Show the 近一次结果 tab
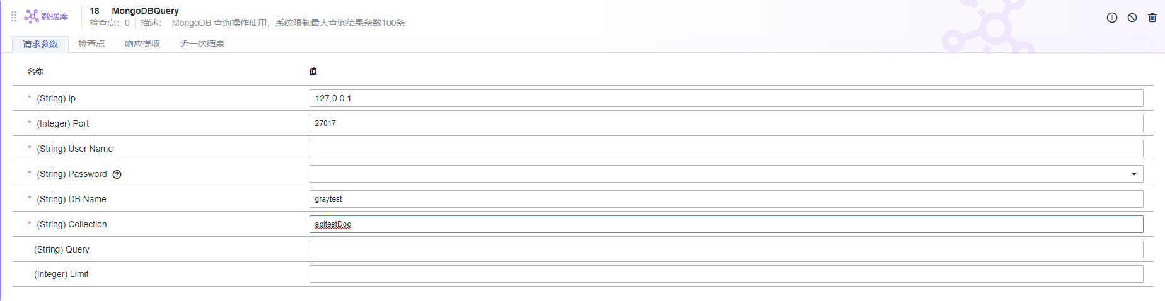The height and width of the screenshot is (301, 1165). [202, 44]
